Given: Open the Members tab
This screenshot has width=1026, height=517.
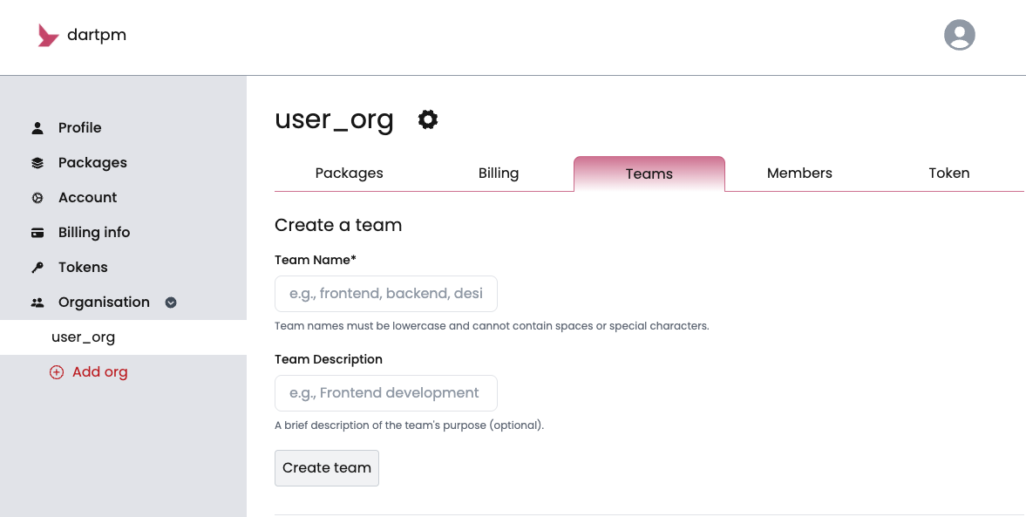Looking at the screenshot, I should tap(799, 173).
